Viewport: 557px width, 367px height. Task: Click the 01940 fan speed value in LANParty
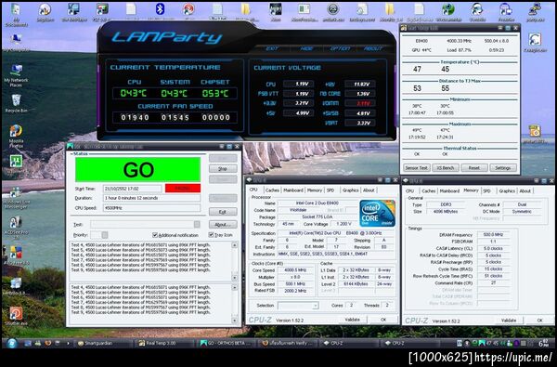(x=135, y=117)
